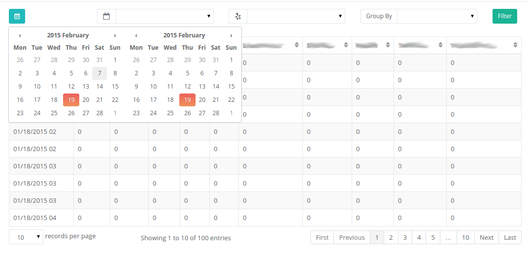
Task: Jump to the Last page
Action: point(510,237)
